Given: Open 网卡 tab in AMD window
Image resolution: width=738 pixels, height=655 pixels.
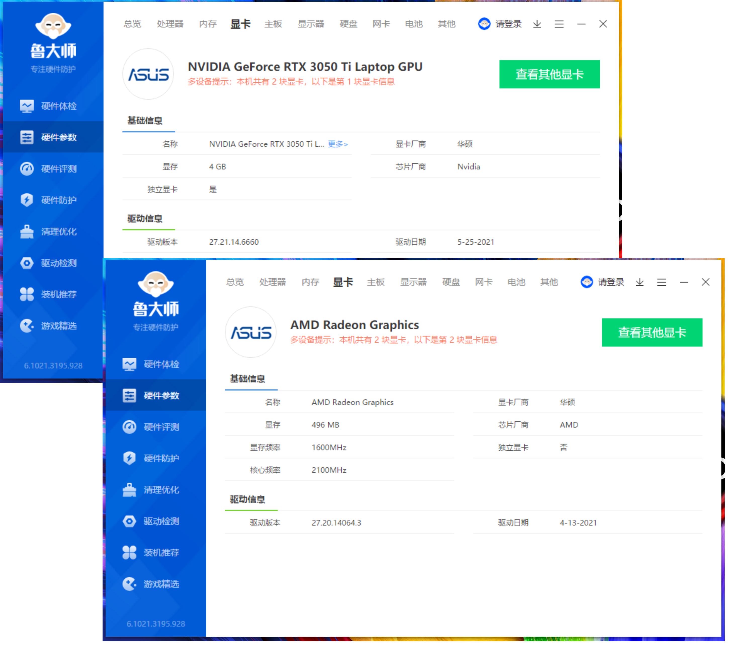Looking at the screenshot, I should (x=484, y=282).
